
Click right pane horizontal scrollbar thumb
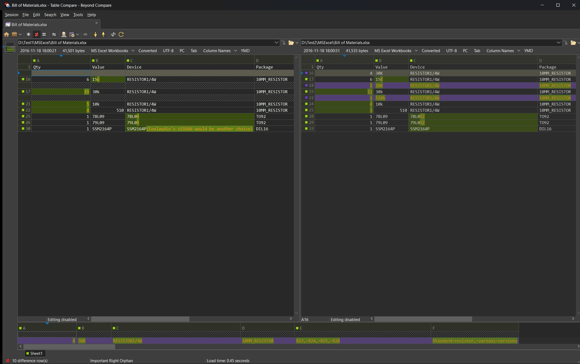pos(423,319)
